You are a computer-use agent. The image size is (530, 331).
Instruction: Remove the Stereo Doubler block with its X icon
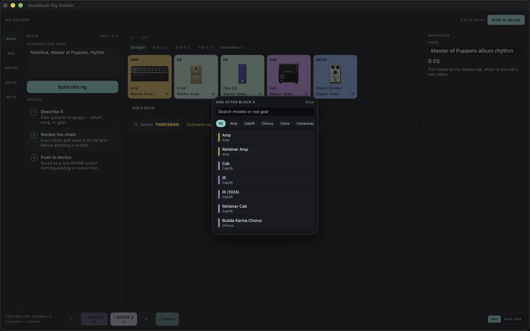(352, 94)
